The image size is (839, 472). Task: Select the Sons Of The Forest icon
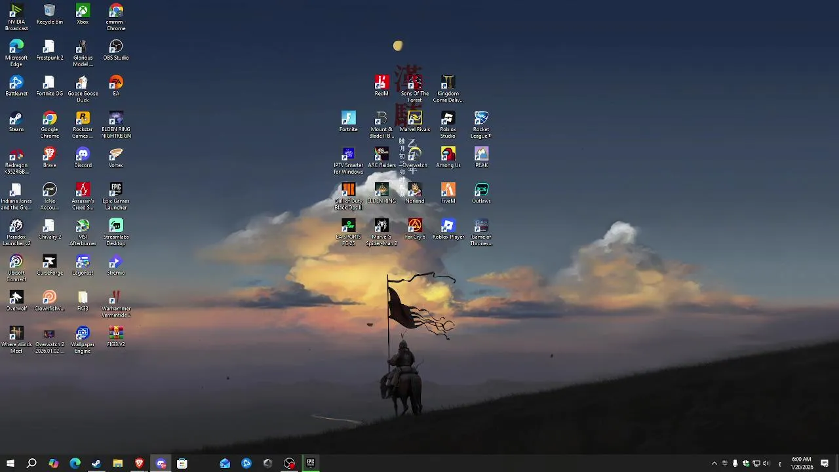coord(415,90)
